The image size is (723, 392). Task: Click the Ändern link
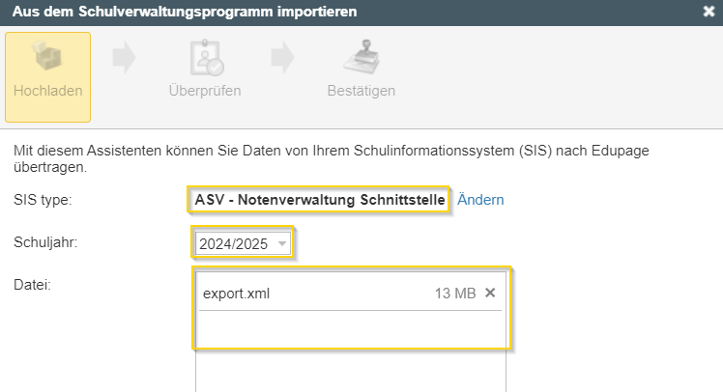click(x=480, y=200)
